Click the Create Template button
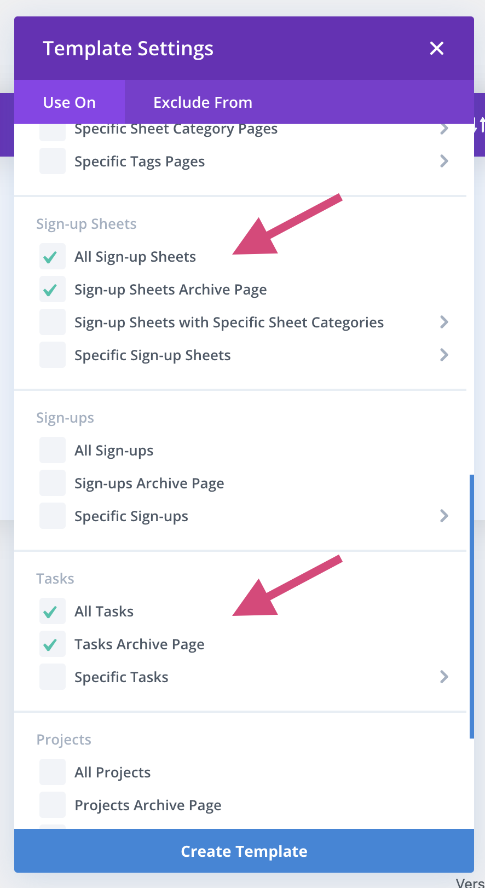This screenshot has height=888, width=485. click(244, 851)
